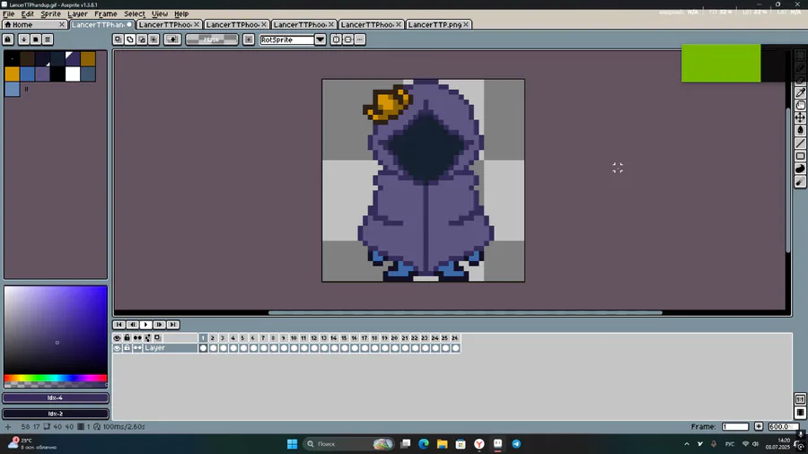Click the Subtract from selection icon
808x454 pixels.
point(142,39)
